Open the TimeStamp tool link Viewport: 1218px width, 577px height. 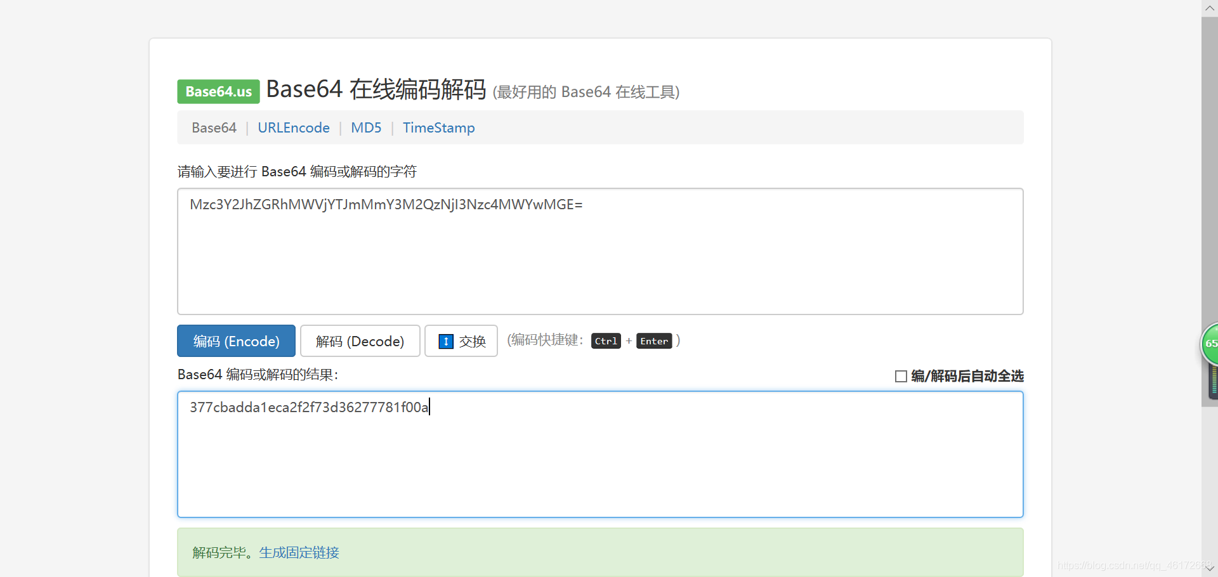(x=438, y=127)
